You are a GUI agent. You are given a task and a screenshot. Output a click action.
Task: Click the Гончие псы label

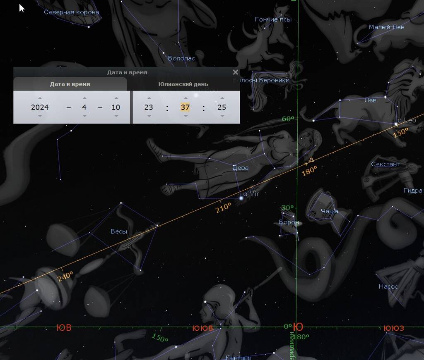click(273, 19)
